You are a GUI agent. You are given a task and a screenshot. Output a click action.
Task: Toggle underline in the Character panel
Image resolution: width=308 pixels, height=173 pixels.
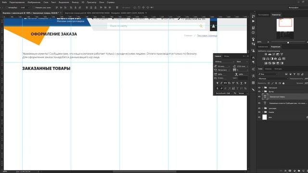(x=241, y=83)
